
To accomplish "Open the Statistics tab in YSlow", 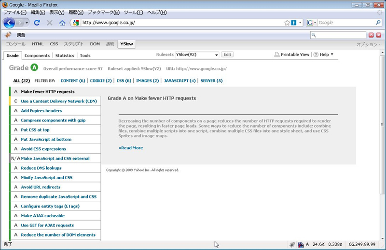I will tap(65, 55).
